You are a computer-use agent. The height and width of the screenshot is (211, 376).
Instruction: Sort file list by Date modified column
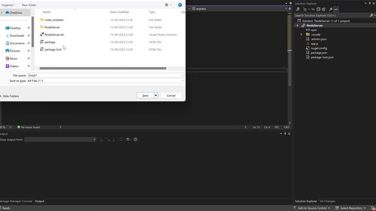(119, 12)
